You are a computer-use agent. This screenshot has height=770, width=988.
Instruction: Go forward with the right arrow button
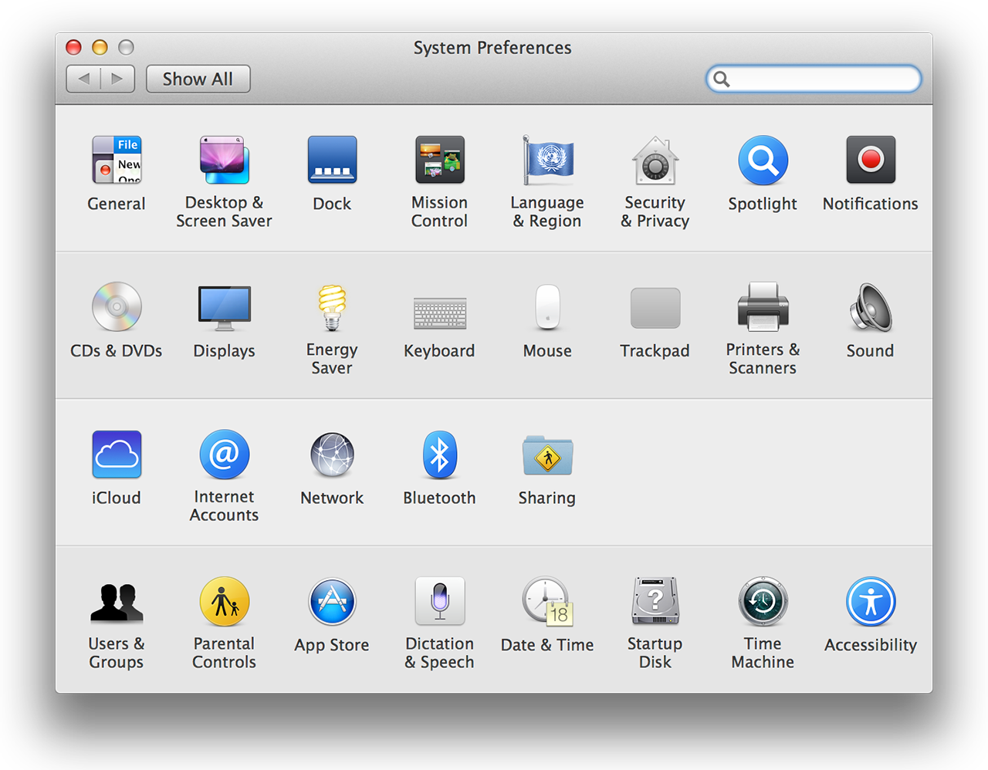coord(117,79)
